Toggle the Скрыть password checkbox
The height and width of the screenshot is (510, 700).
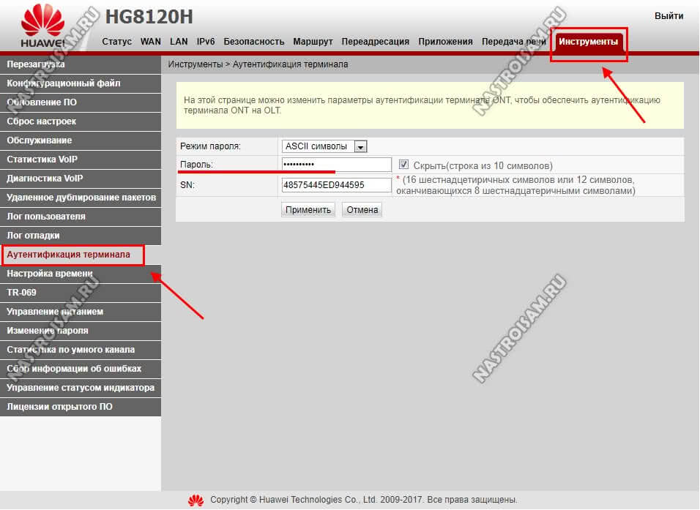click(x=404, y=165)
